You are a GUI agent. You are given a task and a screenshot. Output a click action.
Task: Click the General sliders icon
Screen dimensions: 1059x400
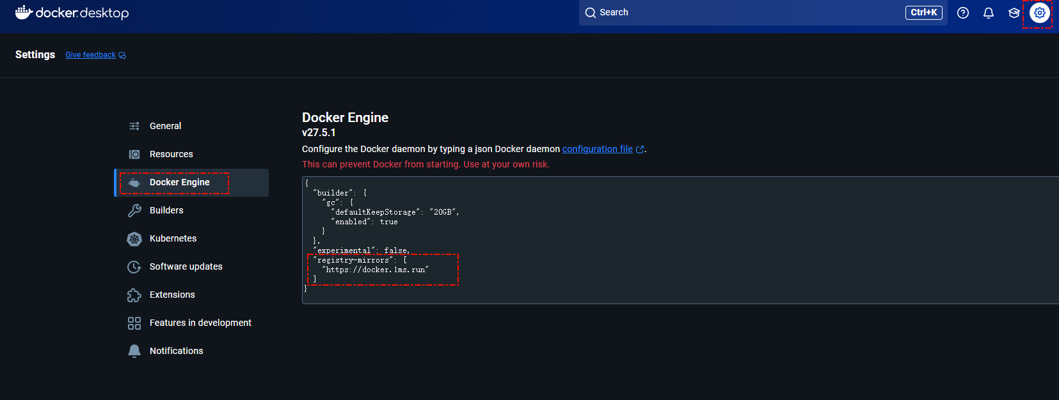pos(134,126)
